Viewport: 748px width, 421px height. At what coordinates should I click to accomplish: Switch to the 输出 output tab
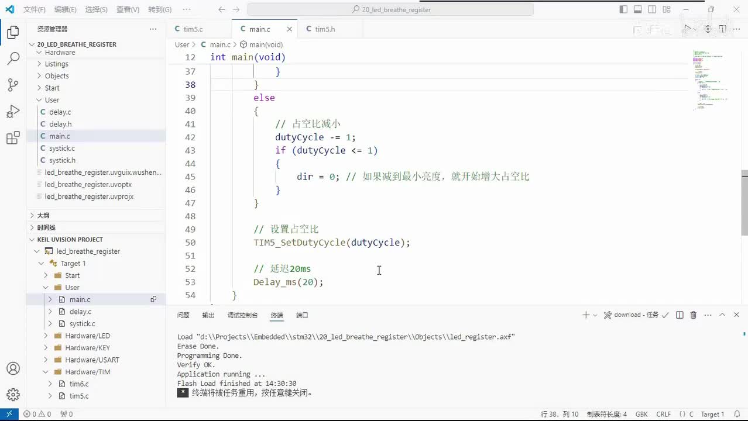point(208,315)
